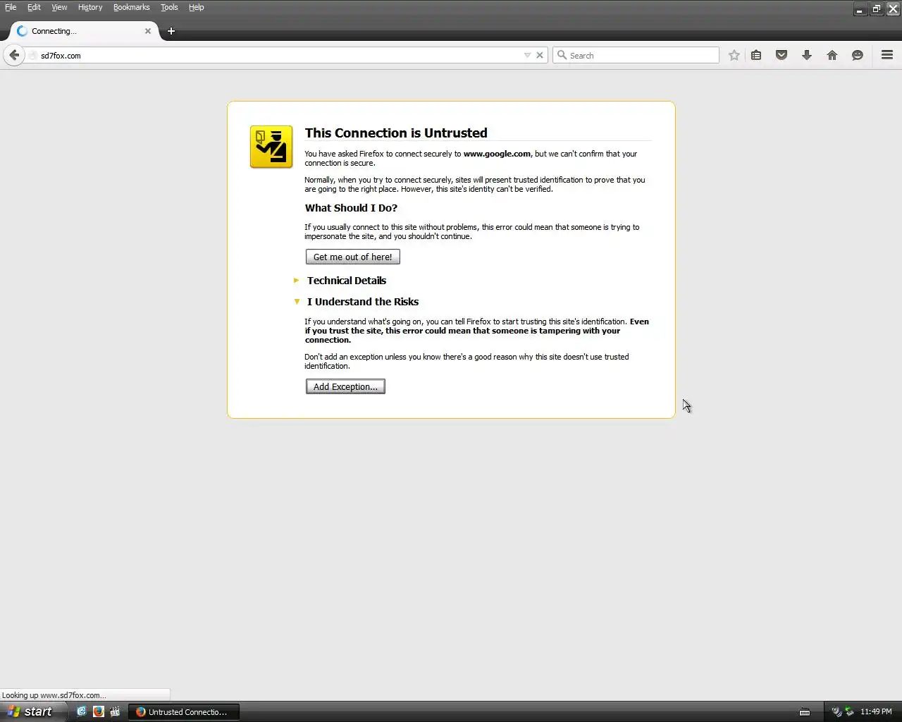Open the Windows start button

click(x=33, y=711)
